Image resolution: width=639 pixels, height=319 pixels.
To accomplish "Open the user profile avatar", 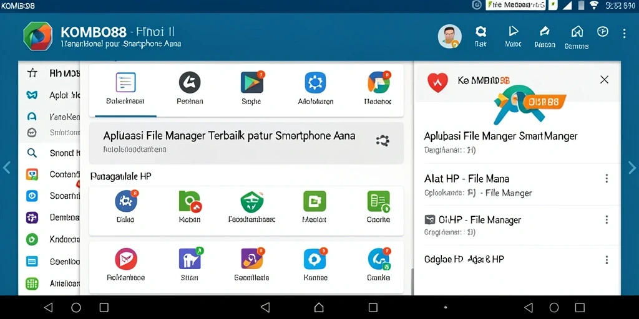I will [x=450, y=36].
